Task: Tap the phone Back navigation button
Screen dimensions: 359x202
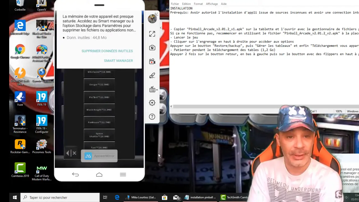Action: 75,175
